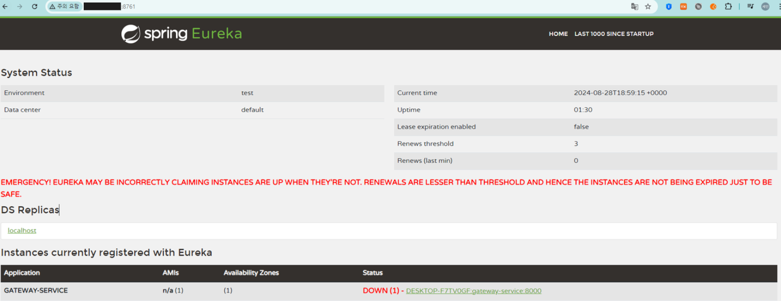This screenshot has height=301, width=781.
Task: Open the Chrome profile avatar
Action: pos(765,6)
